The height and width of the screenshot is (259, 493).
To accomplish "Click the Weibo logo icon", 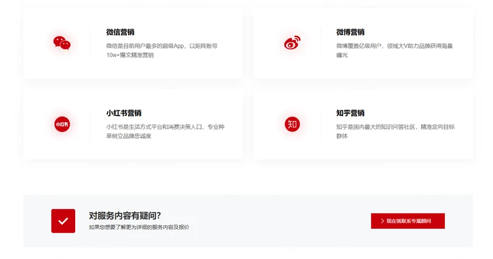I will tap(292, 43).
